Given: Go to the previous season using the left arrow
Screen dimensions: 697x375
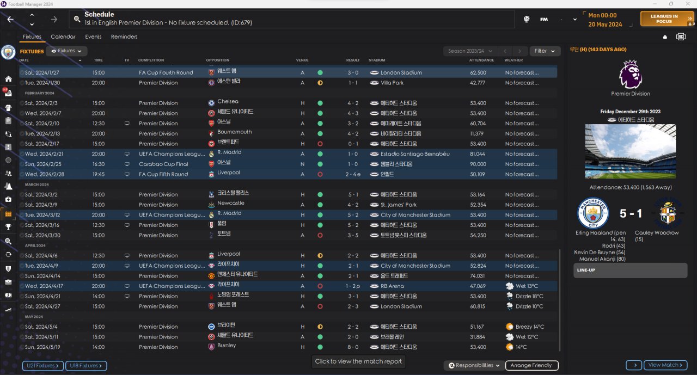Looking at the screenshot, I should point(505,51).
